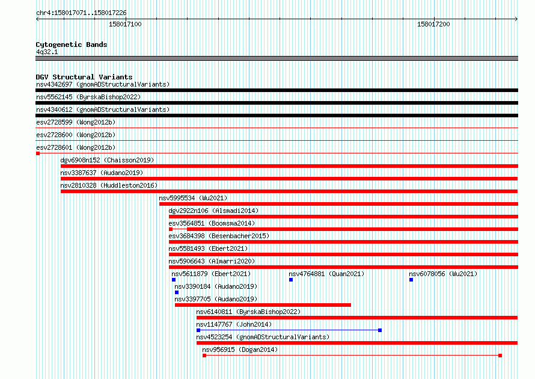The image size is (535, 379).
Task: Open nsv1147767 John2014 label
Action: tap(234, 324)
